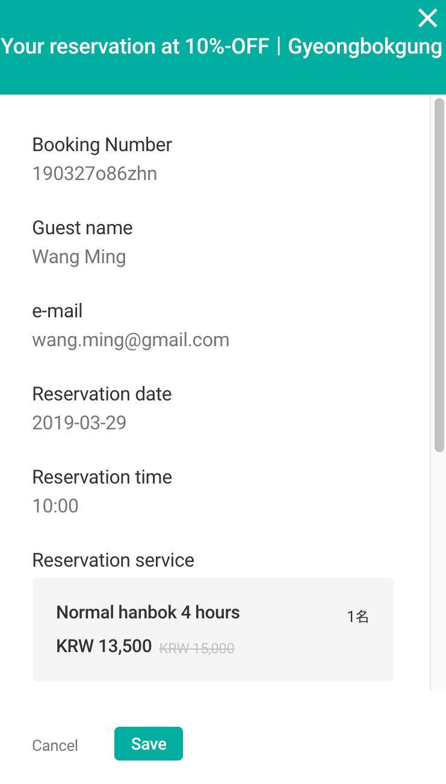Click the crossed-out KRW 15,000 price

(196, 649)
